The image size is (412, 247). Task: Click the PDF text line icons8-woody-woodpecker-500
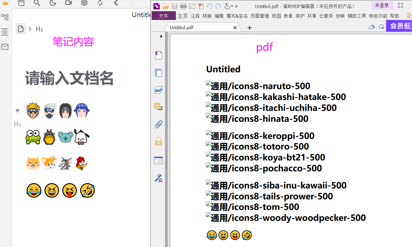tap(286, 218)
